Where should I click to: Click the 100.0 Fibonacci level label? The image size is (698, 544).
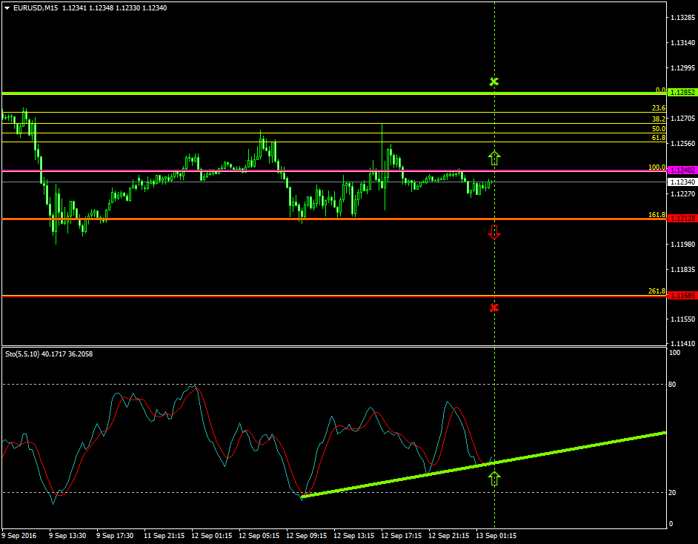[x=657, y=167]
